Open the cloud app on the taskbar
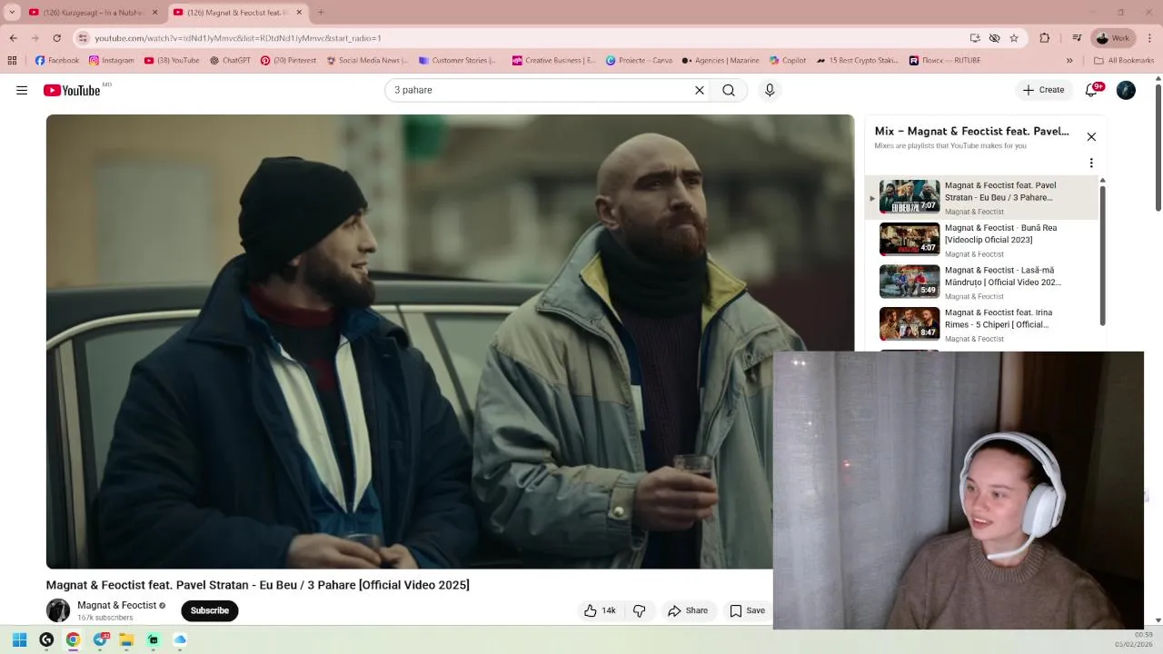This screenshot has width=1163, height=654. click(180, 640)
